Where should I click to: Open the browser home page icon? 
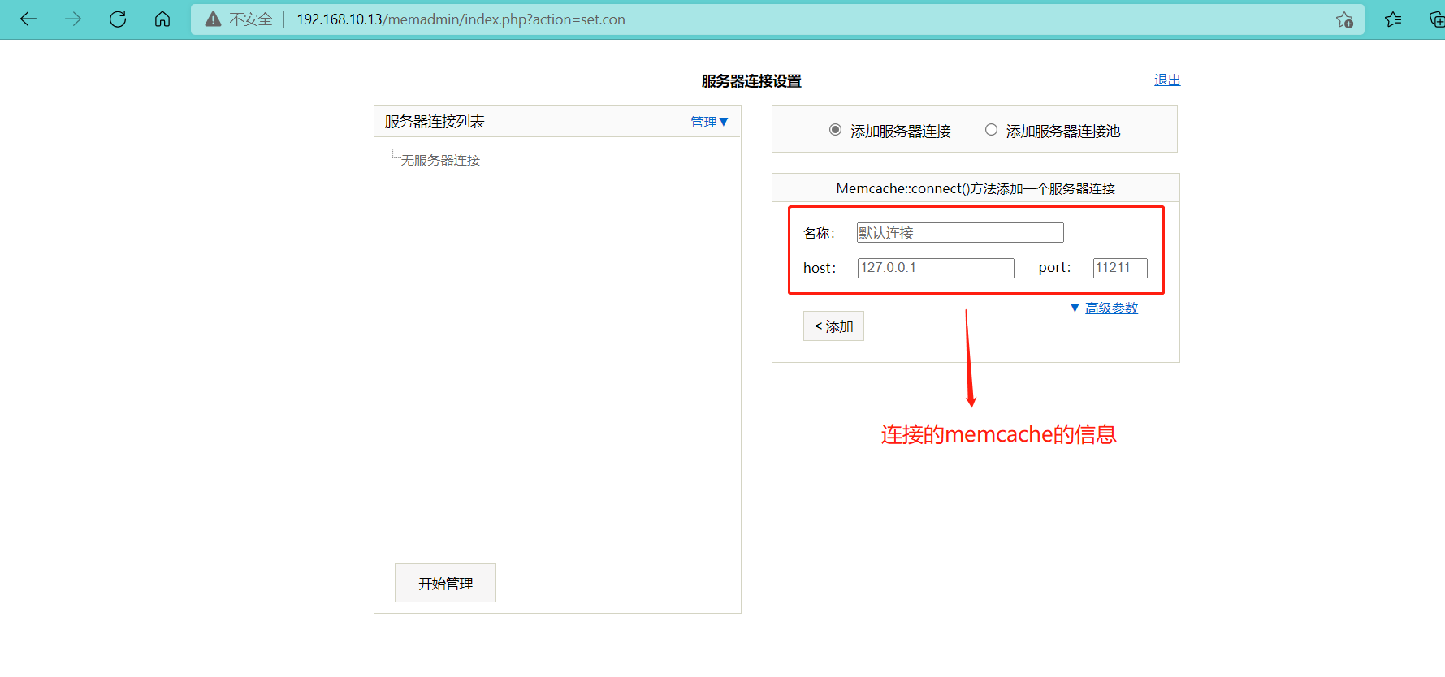coord(162,19)
